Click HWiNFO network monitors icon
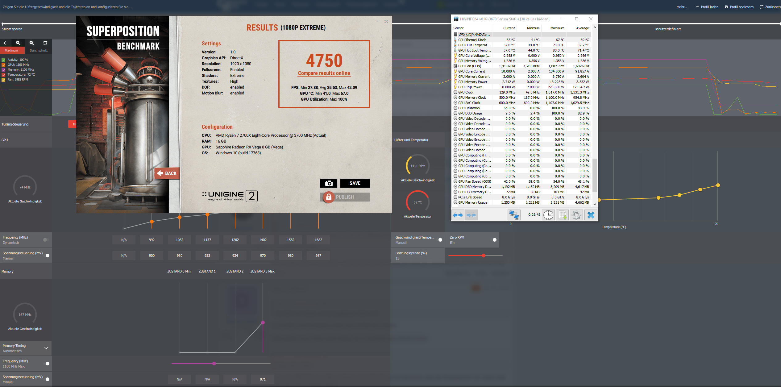Image resolution: width=781 pixels, height=387 pixels. [x=514, y=215]
